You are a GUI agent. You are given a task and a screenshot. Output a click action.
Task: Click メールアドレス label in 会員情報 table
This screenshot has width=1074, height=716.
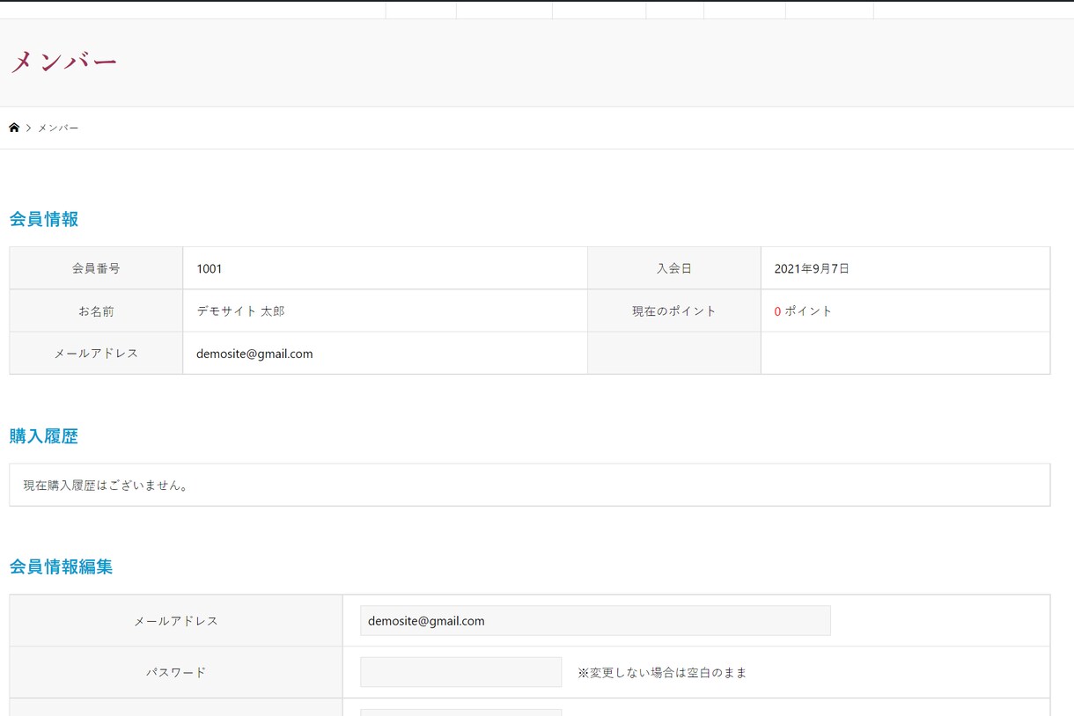[x=96, y=353]
